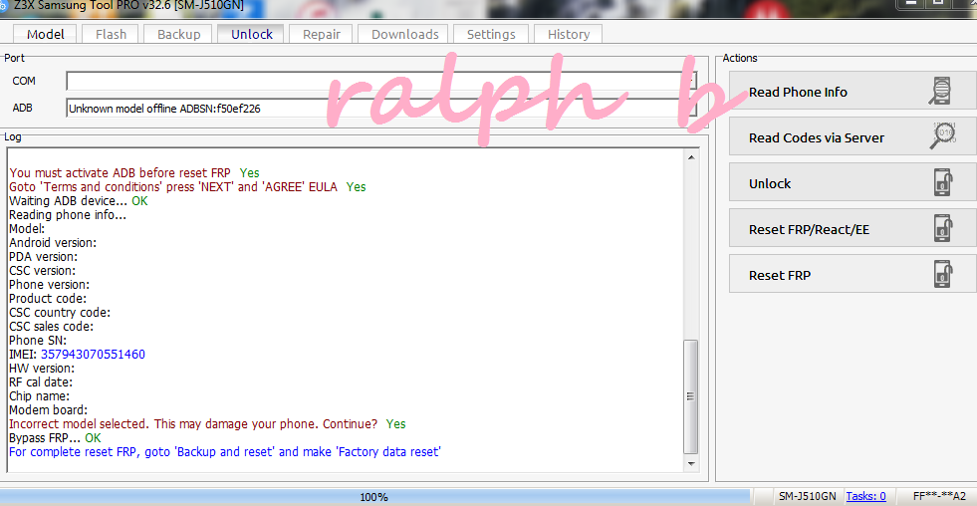Click the 'PDA version:' log line

pos(43,257)
